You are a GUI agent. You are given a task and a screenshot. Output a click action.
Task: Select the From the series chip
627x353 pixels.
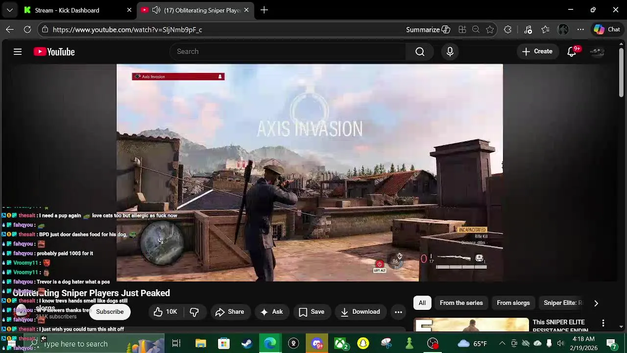pos(461,303)
